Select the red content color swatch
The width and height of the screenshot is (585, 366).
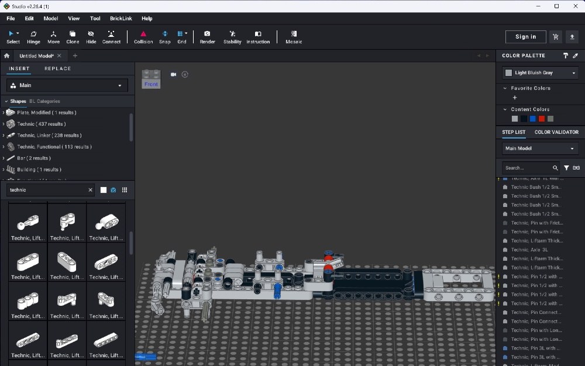click(542, 119)
